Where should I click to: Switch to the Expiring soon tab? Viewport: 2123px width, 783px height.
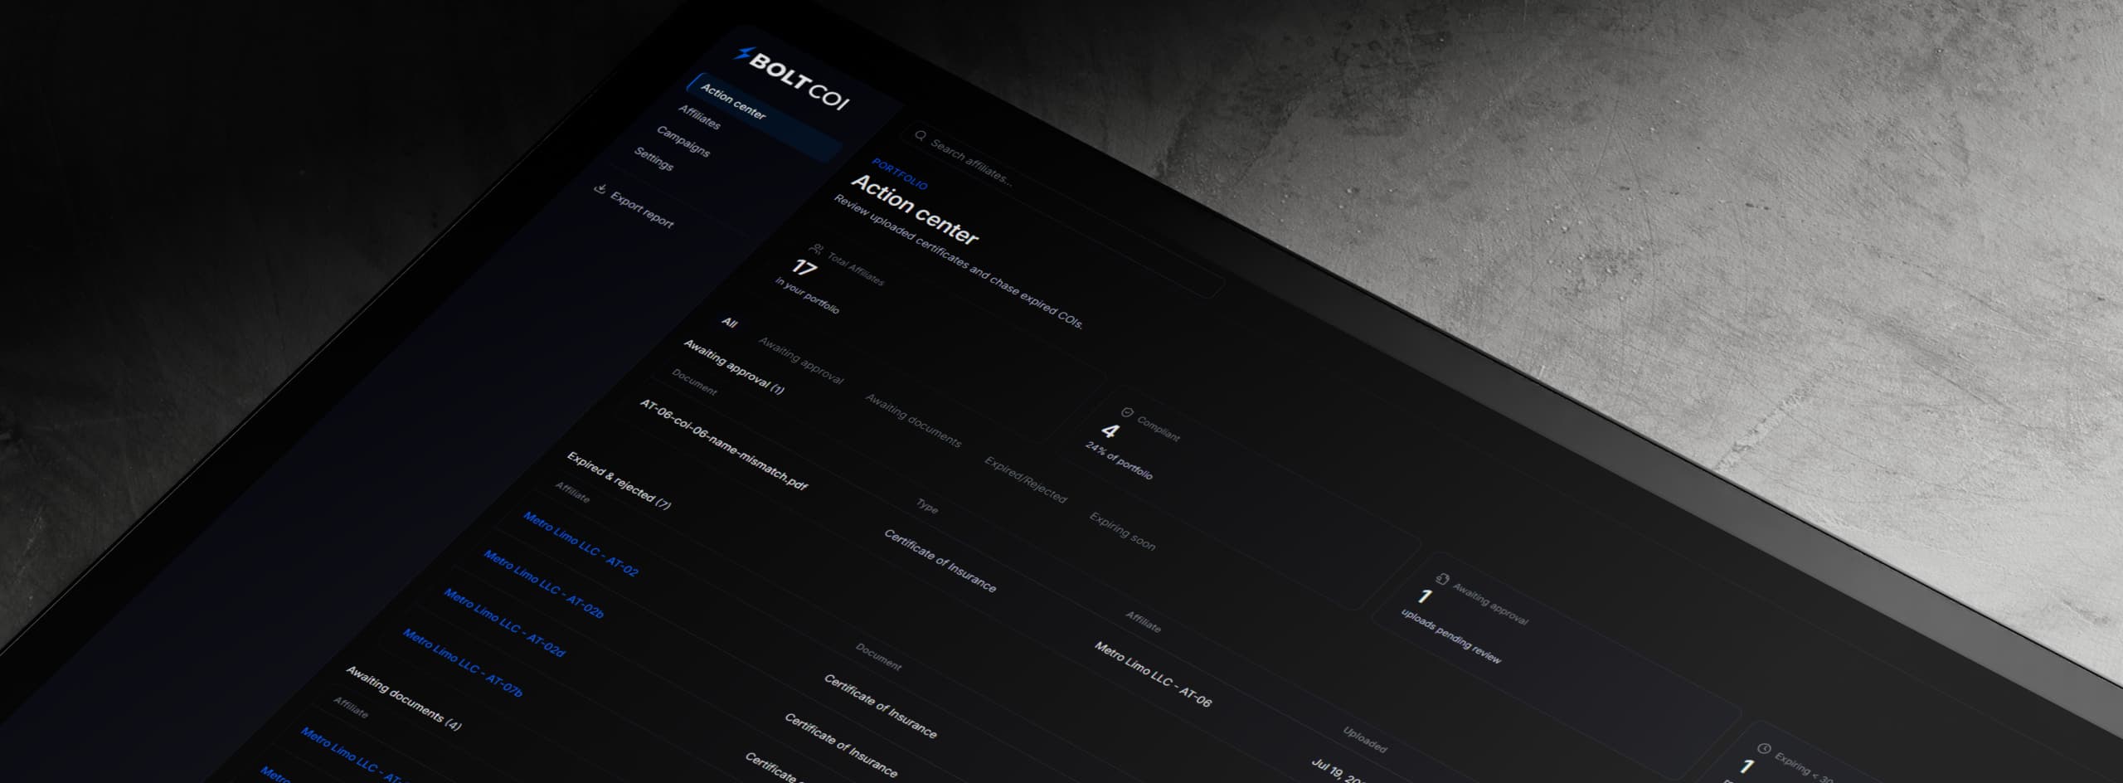pyautogui.click(x=1122, y=531)
